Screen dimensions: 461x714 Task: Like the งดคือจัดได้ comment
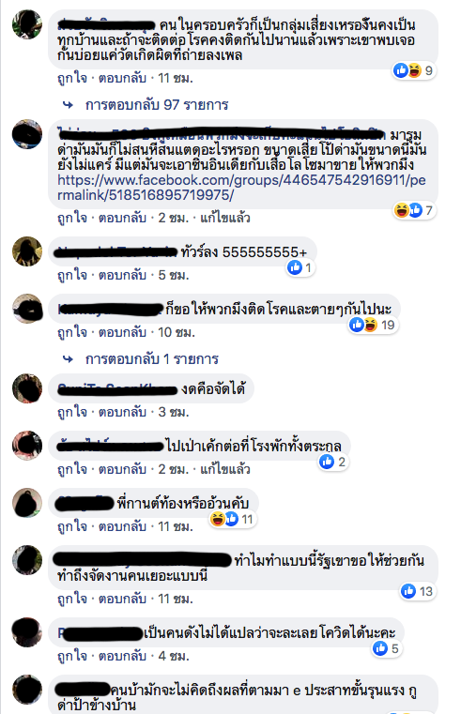(72, 412)
